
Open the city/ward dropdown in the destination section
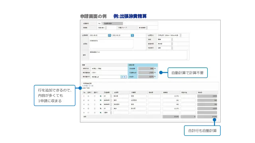(165, 48)
